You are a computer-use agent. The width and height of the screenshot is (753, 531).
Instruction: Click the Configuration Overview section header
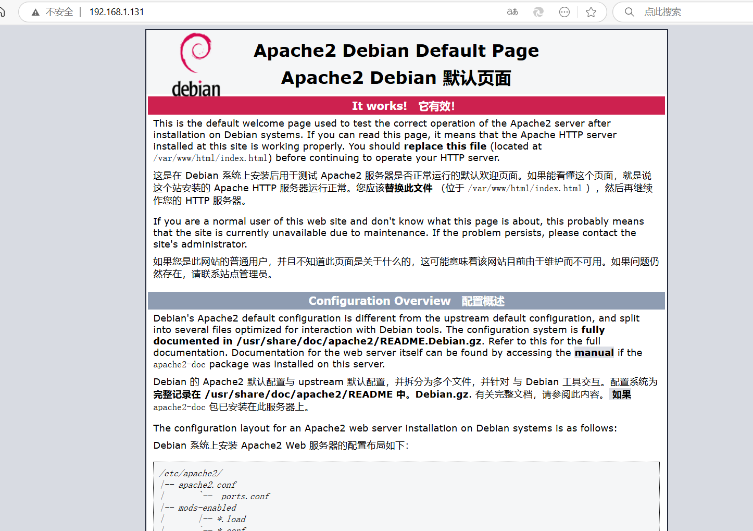406,301
